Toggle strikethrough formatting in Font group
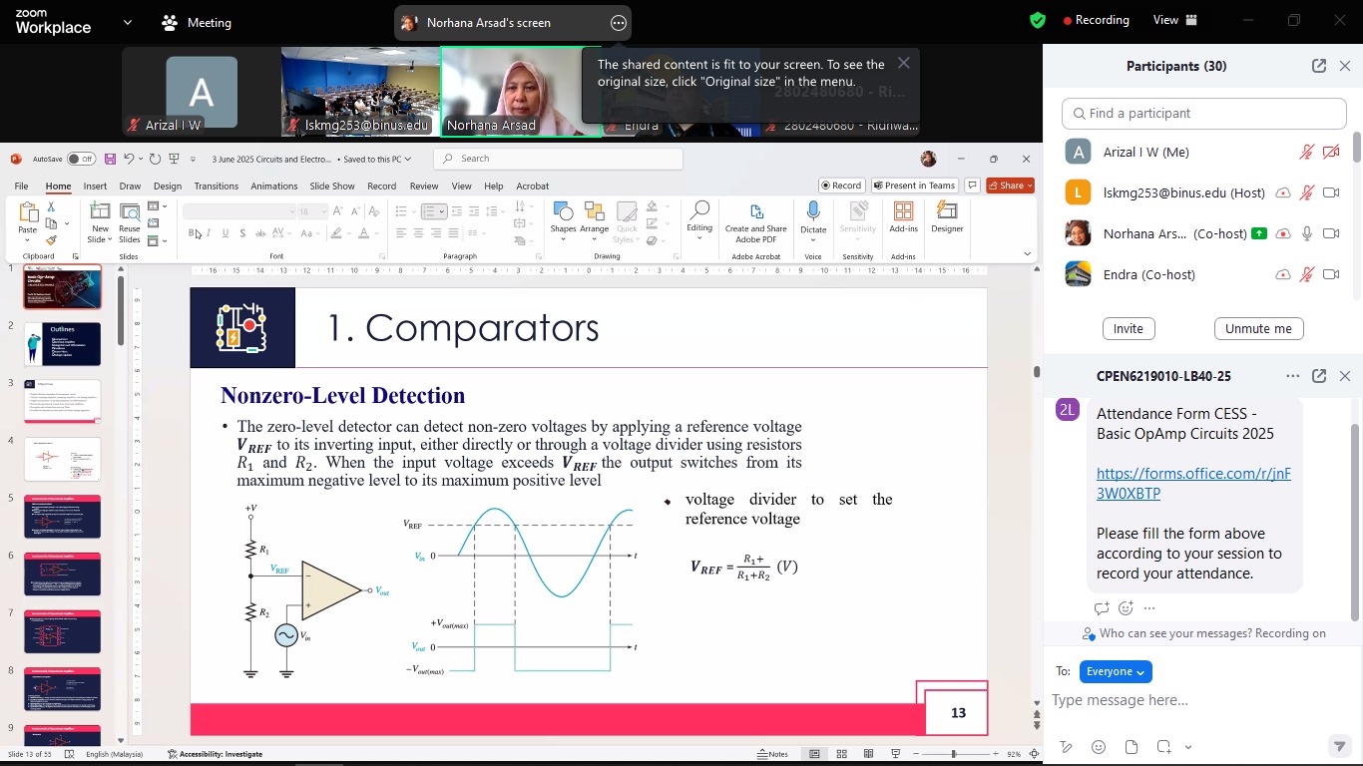 point(260,233)
